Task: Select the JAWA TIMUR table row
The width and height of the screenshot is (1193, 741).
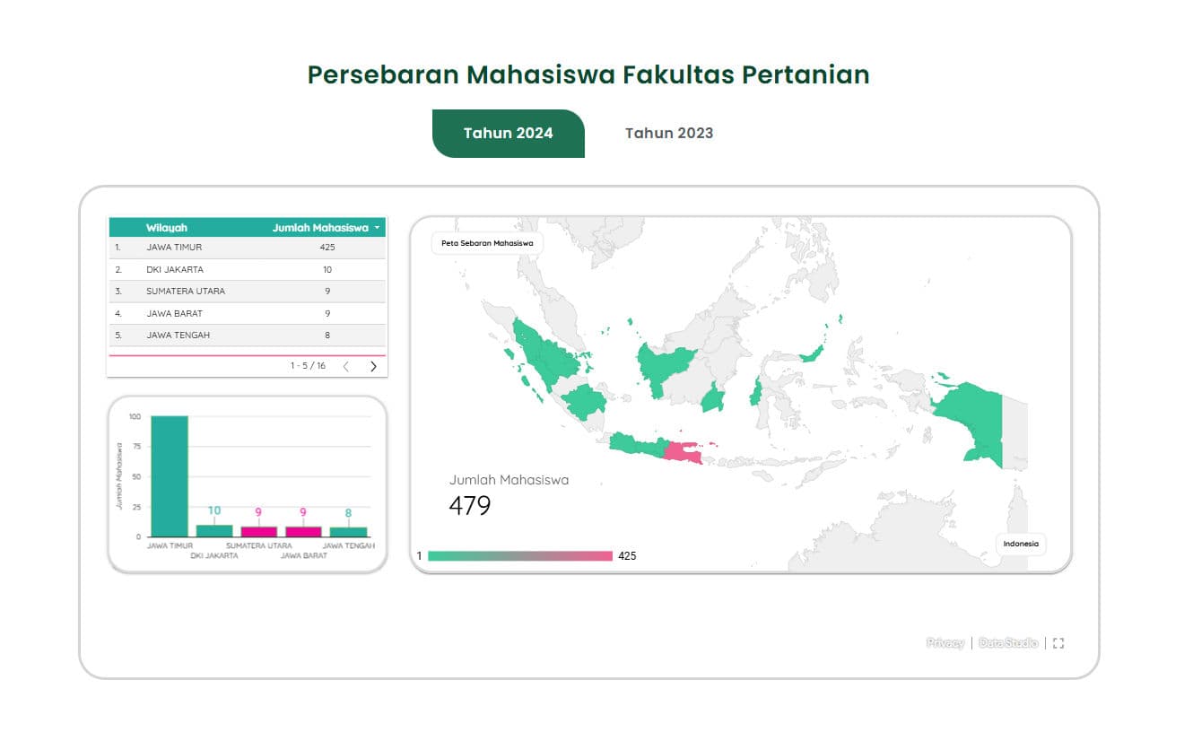Action: 247,248
